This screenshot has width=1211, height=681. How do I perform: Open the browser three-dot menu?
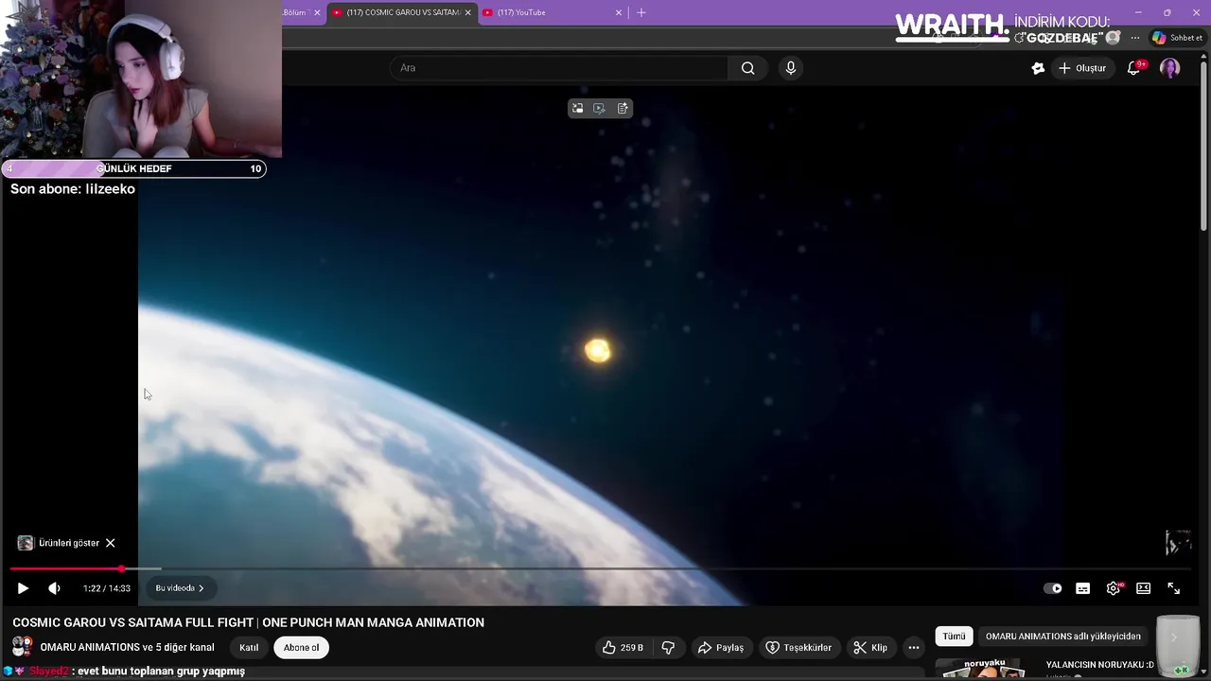(1134, 38)
